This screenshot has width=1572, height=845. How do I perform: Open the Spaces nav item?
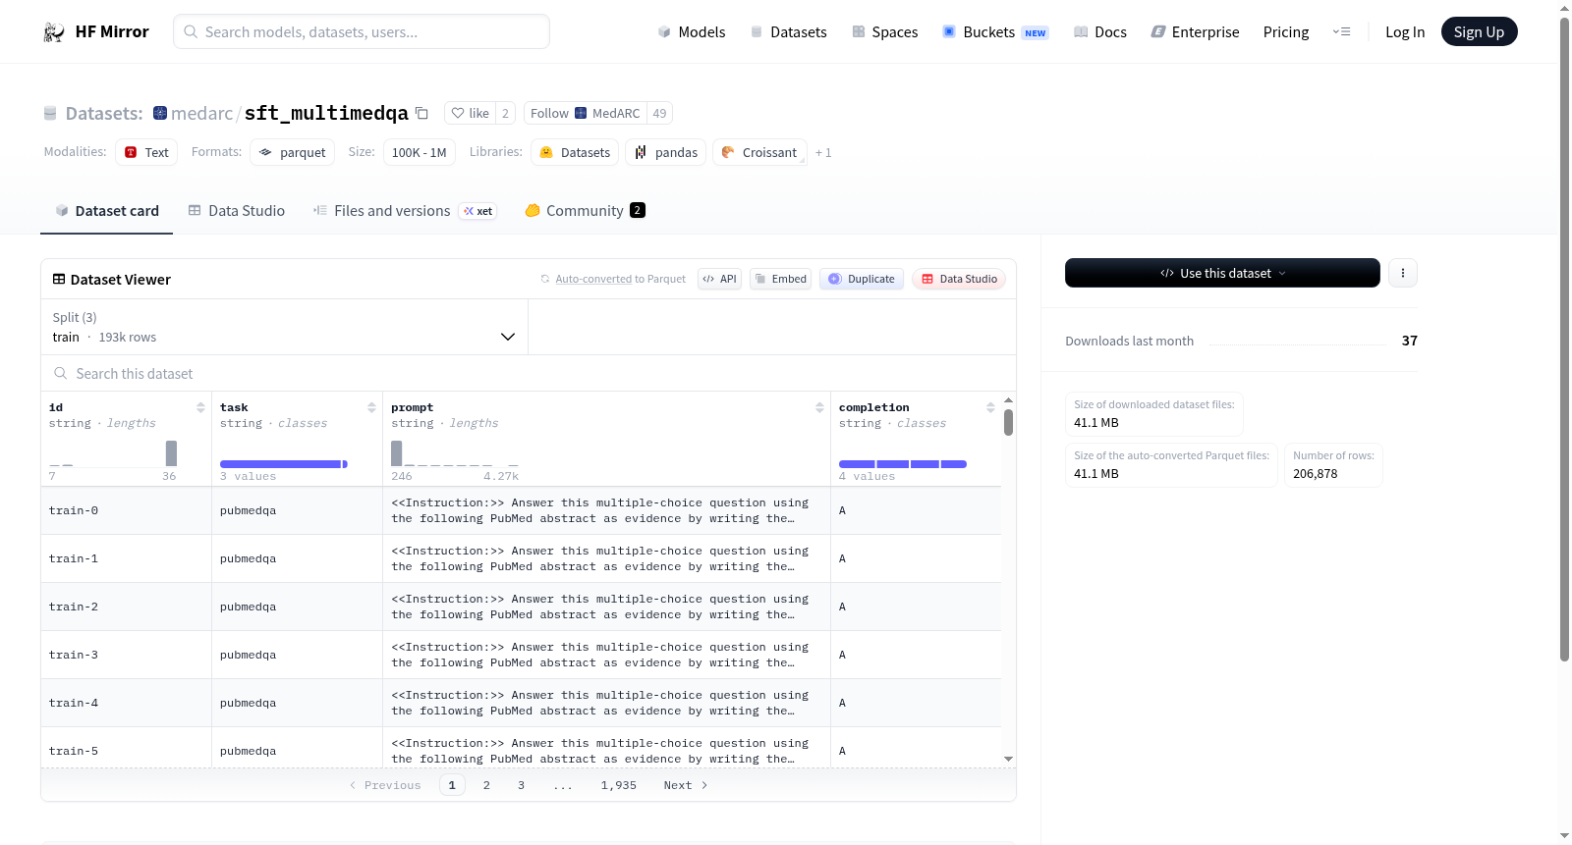(884, 32)
